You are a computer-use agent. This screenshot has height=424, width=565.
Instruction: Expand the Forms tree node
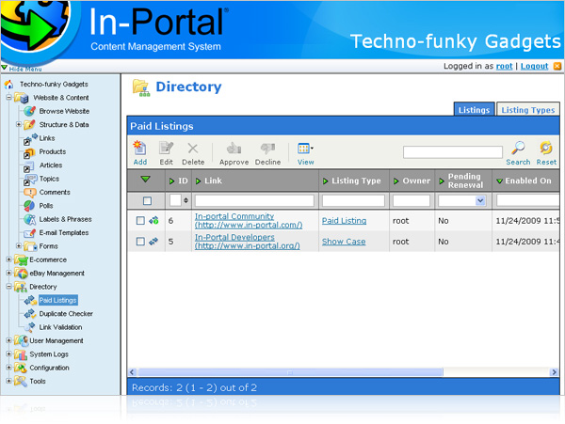pos(19,245)
